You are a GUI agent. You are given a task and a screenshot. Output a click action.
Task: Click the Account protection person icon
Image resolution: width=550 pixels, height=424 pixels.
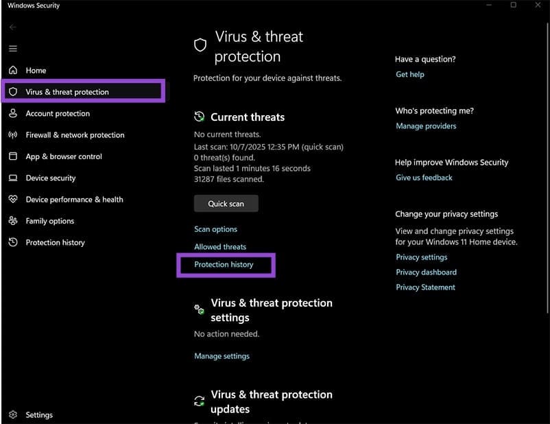(12, 113)
